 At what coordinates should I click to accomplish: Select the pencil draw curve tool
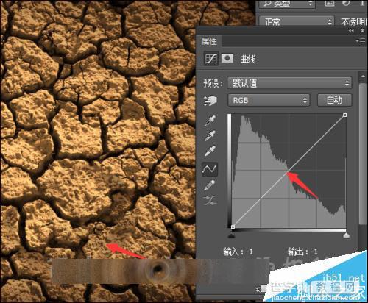(210, 185)
